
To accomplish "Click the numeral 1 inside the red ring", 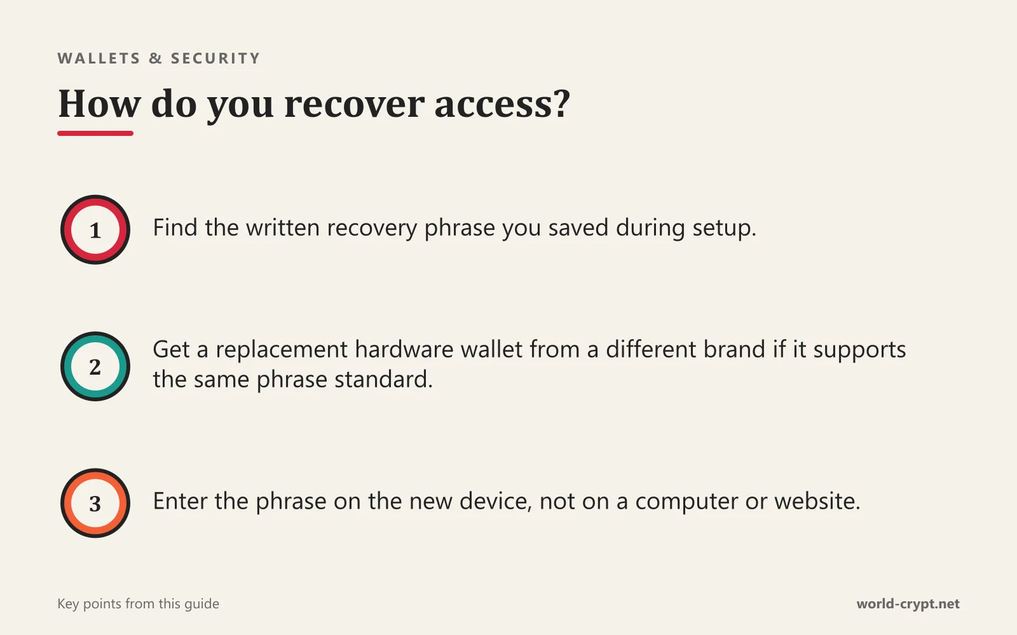I will (95, 231).
